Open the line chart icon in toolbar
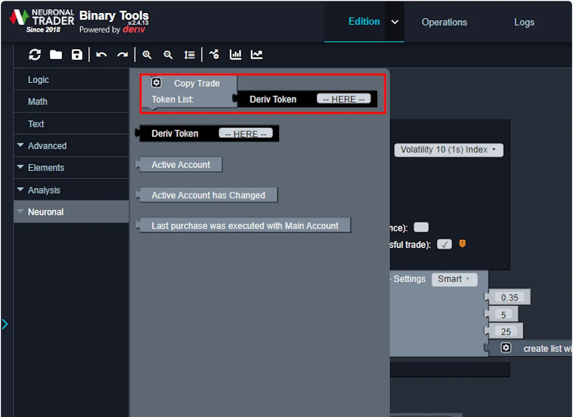The image size is (573, 417). click(x=257, y=55)
